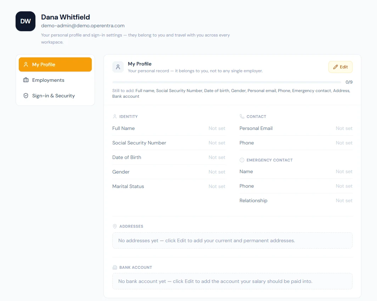Click the demo-admin@demo.operentra.com email
Viewport: 377px width, 301px height.
[83, 26]
